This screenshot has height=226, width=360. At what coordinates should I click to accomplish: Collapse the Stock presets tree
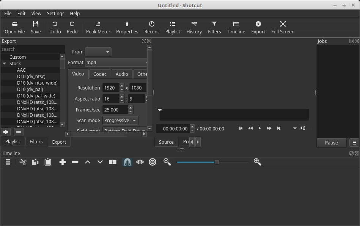pyautogui.click(x=4, y=64)
